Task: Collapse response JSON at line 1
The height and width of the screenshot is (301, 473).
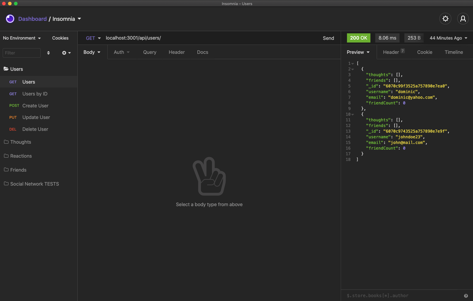Action: tap(353, 64)
